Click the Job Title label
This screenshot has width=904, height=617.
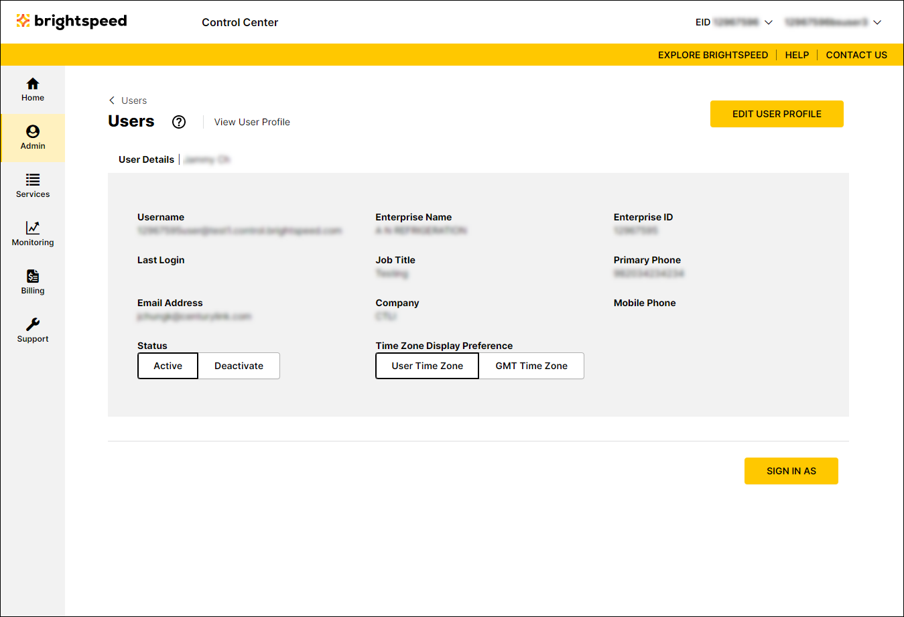[x=395, y=260]
